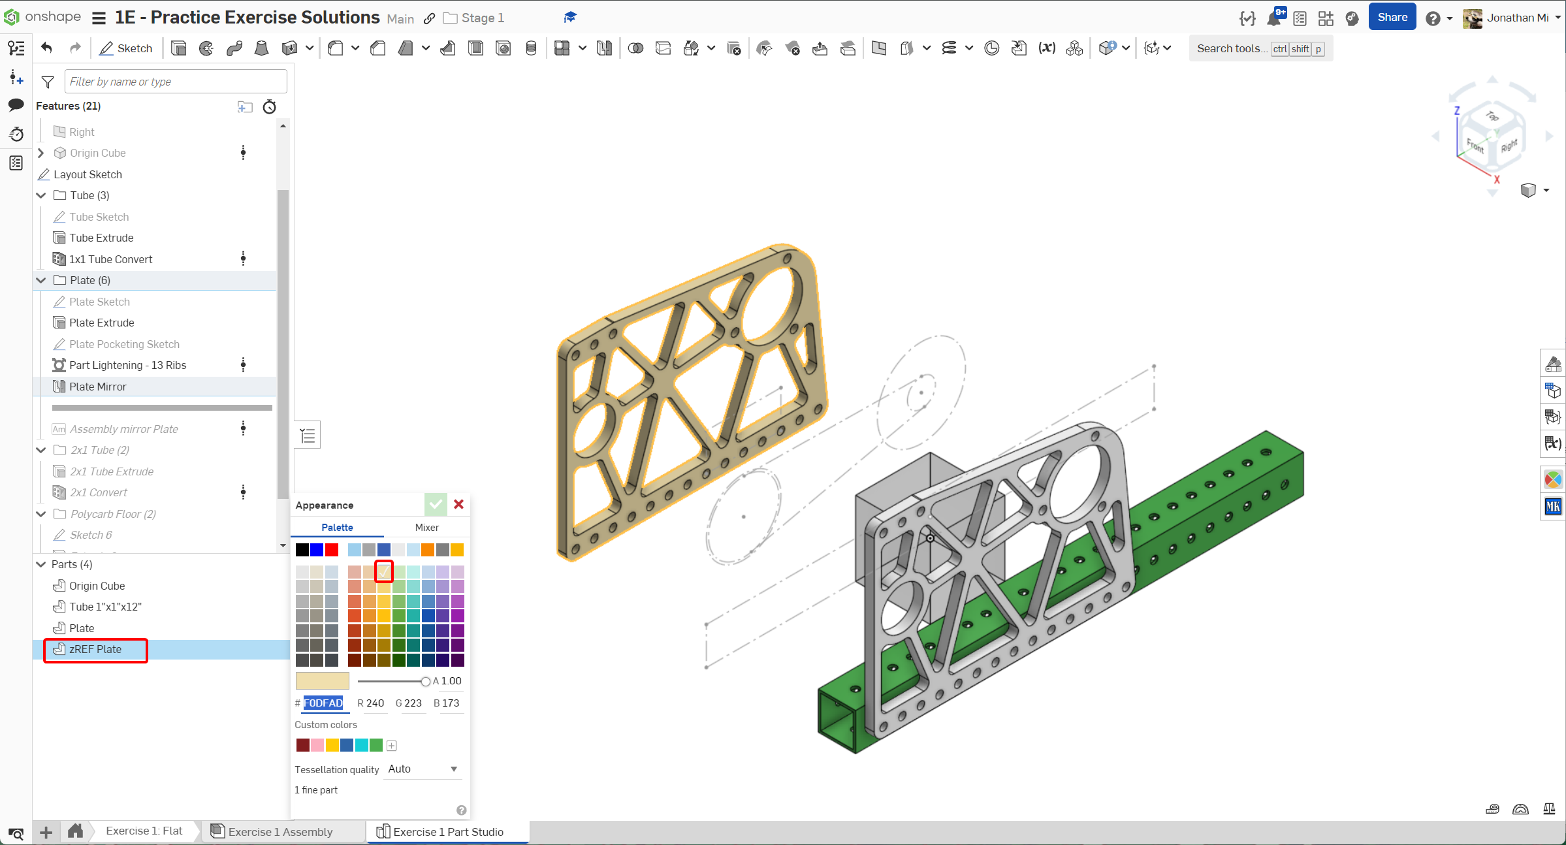Select the Sweep tool icon
The image size is (1566, 845).
234,48
